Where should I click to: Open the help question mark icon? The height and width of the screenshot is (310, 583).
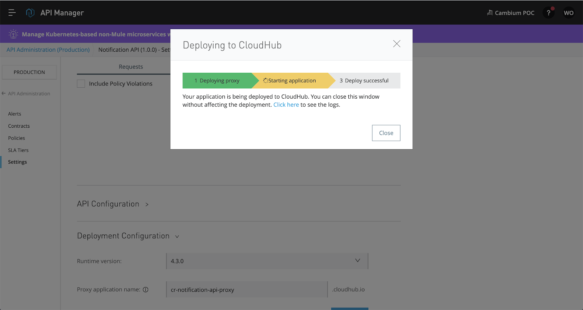(x=548, y=13)
